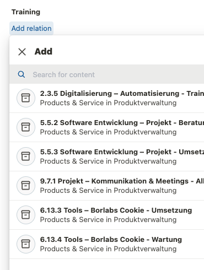Image resolution: width=204 pixels, height=270 pixels.
Task: Choose 5.5.3 Software Entwicklung – Projekt Umsetzung
Action: point(106,156)
